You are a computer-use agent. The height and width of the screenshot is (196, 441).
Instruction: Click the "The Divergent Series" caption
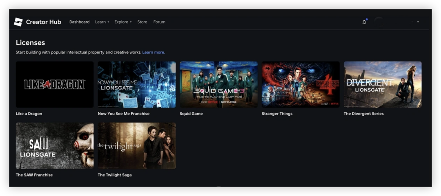pyautogui.click(x=364, y=114)
